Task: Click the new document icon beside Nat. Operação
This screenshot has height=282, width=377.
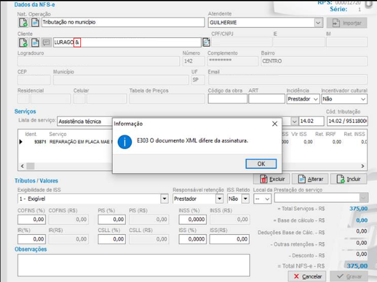Action: [x=23, y=22]
